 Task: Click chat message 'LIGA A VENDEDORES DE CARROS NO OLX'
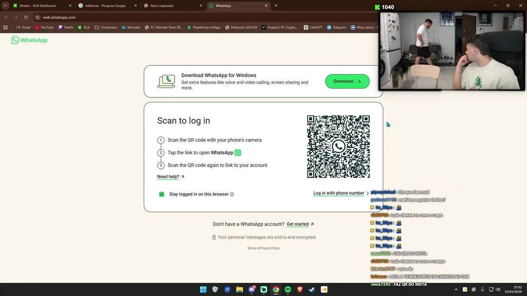coord(429,277)
